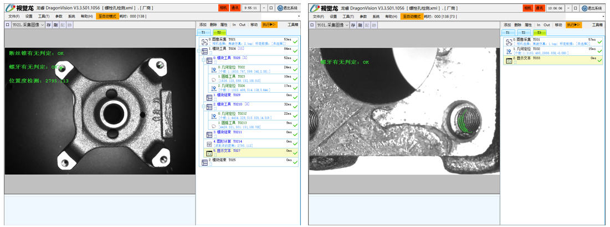
Task: Click the 视觉龙 logo in the left window title bar
Action: [x=19, y=8]
